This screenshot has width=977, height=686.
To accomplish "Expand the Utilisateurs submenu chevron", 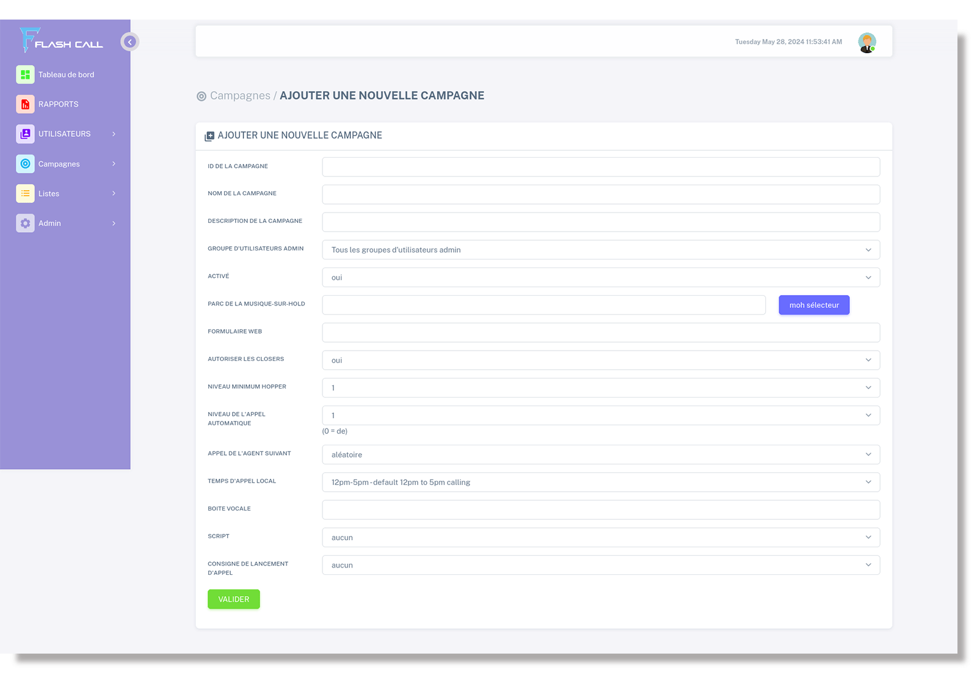I will coord(114,134).
